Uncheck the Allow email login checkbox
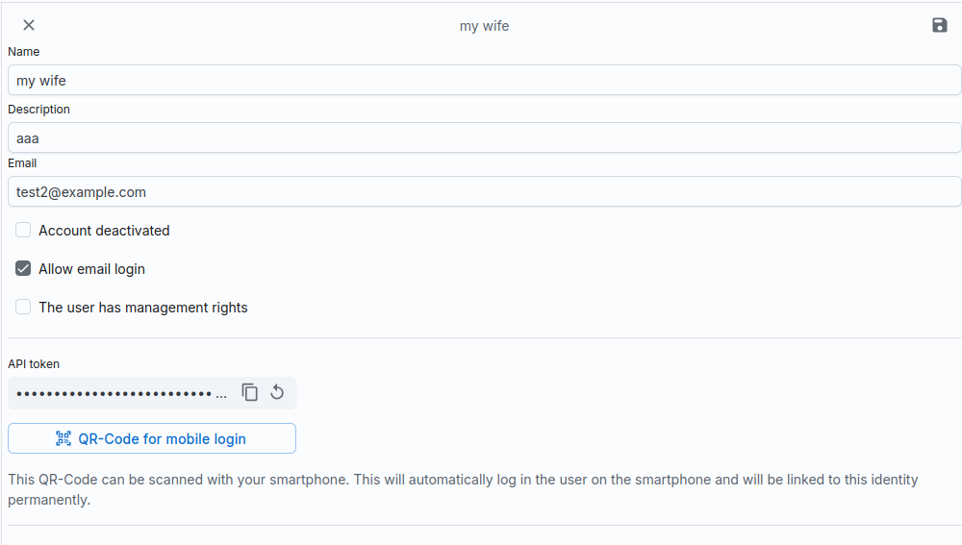 click(x=23, y=268)
